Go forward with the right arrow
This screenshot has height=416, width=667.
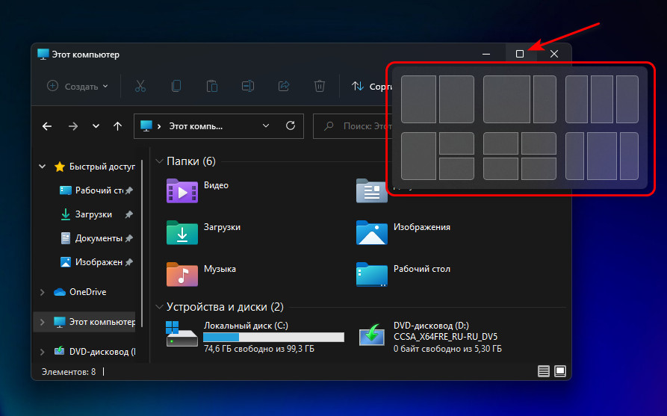point(73,126)
